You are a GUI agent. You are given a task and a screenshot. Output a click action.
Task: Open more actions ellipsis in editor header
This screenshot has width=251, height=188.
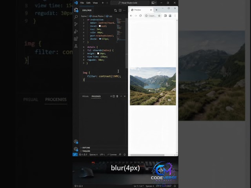click(124, 10)
